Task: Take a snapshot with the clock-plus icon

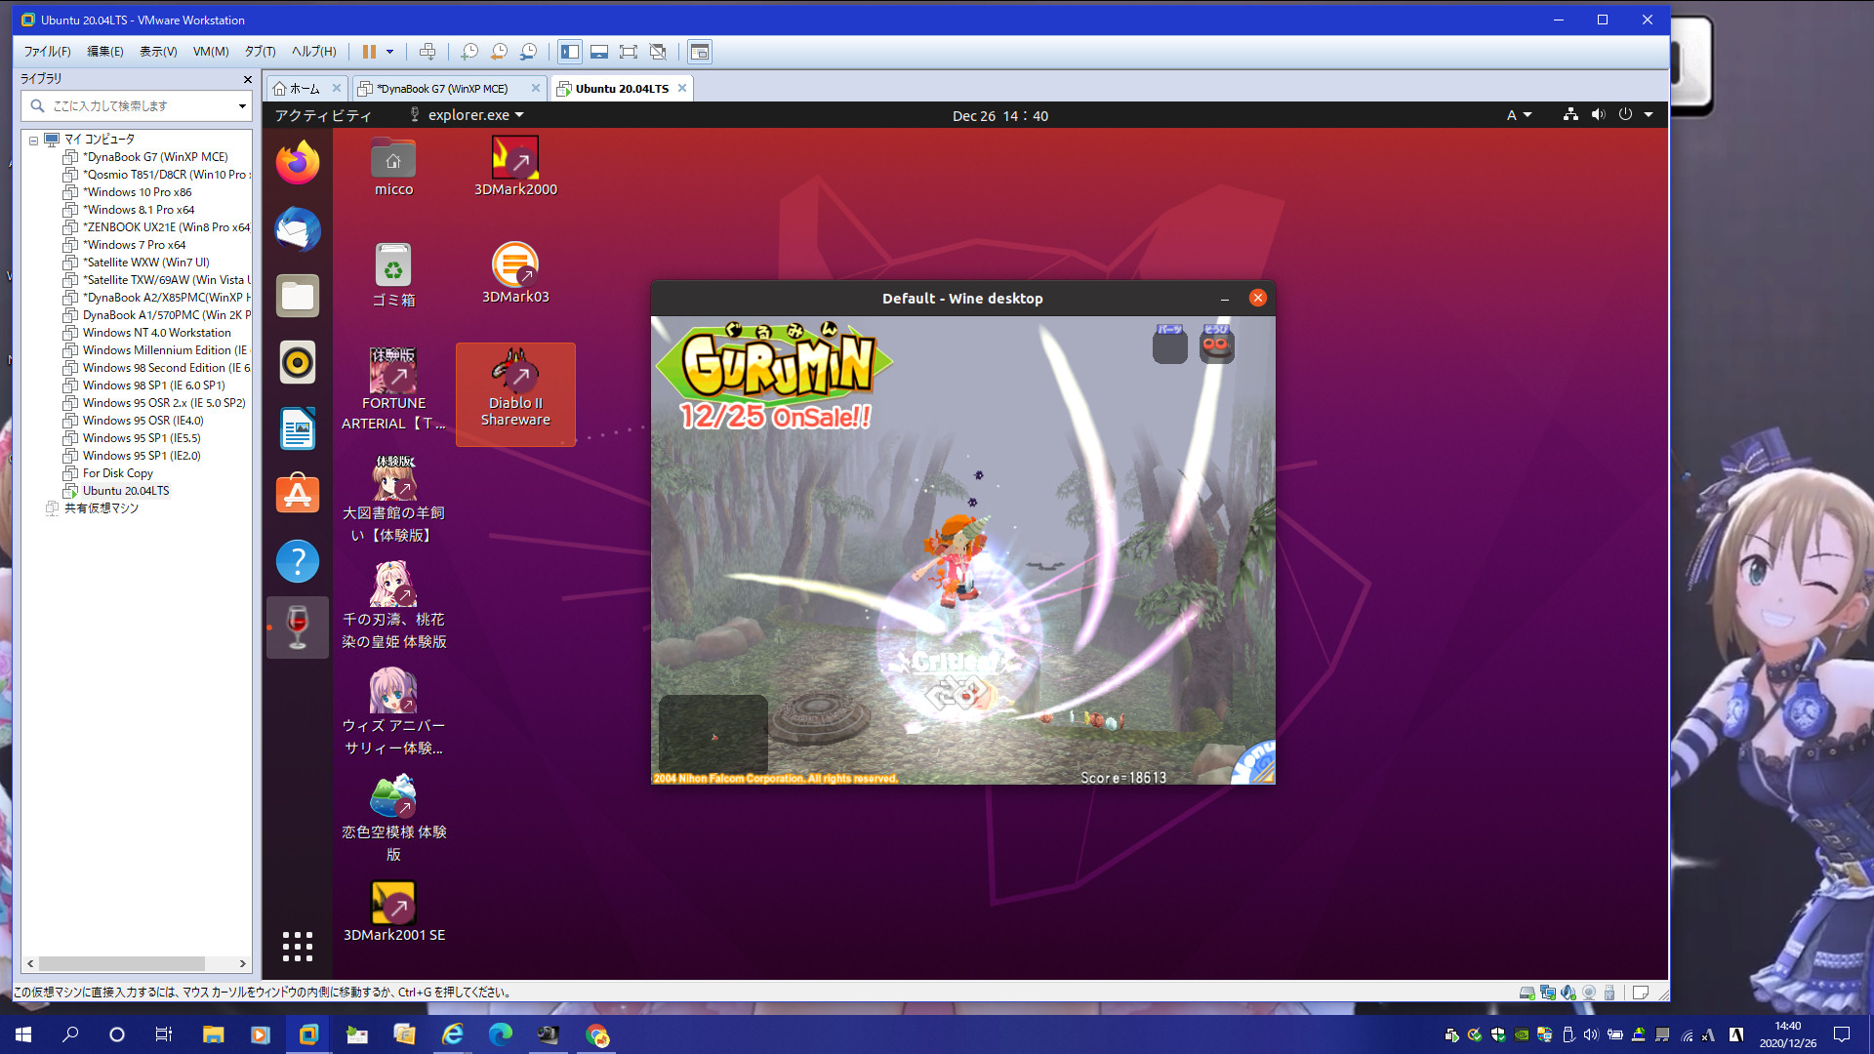Action: [469, 52]
